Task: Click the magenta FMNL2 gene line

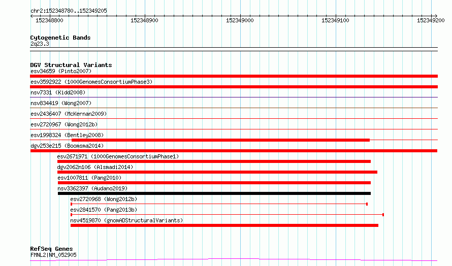Action: click(x=234, y=260)
